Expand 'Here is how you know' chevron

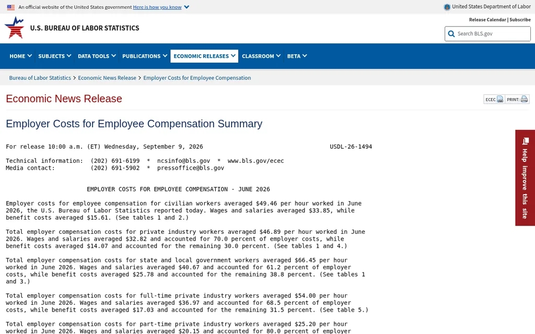(x=187, y=7)
